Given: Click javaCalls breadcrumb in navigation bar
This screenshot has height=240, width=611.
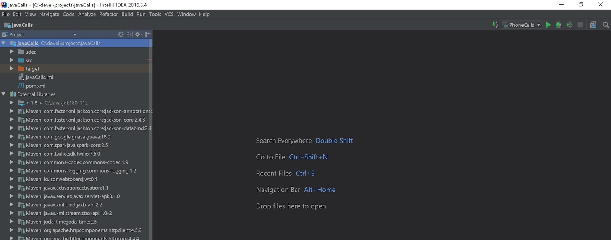Looking at the screenshot, I should [18, 25].
